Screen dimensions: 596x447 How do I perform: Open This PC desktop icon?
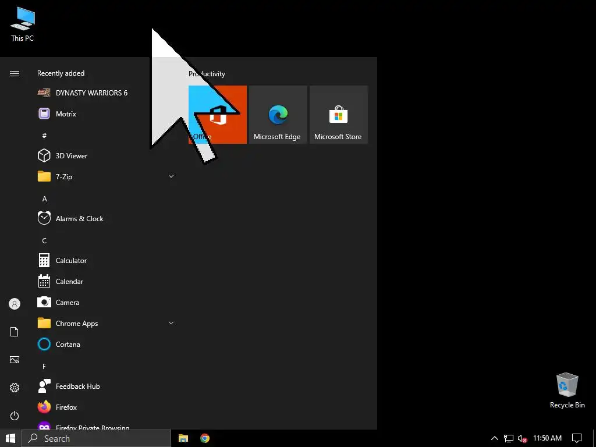pyautogui.click(x=23, y=24)
